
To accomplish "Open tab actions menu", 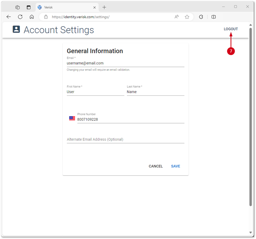I will (x=29, y=7).
